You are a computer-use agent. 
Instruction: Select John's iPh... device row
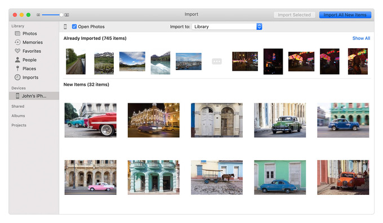(x=34, y=96)
